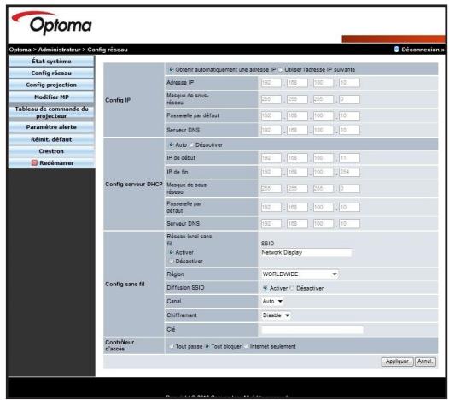Open Réinit. défaut menu item

click(x=51, y=139)
